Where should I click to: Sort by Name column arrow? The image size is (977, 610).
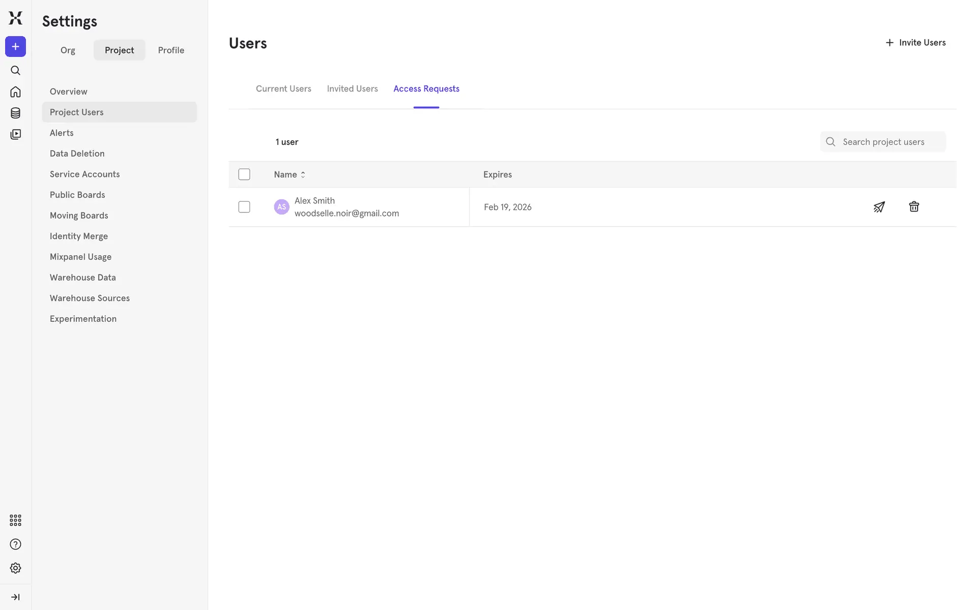[x=303, y=174]
